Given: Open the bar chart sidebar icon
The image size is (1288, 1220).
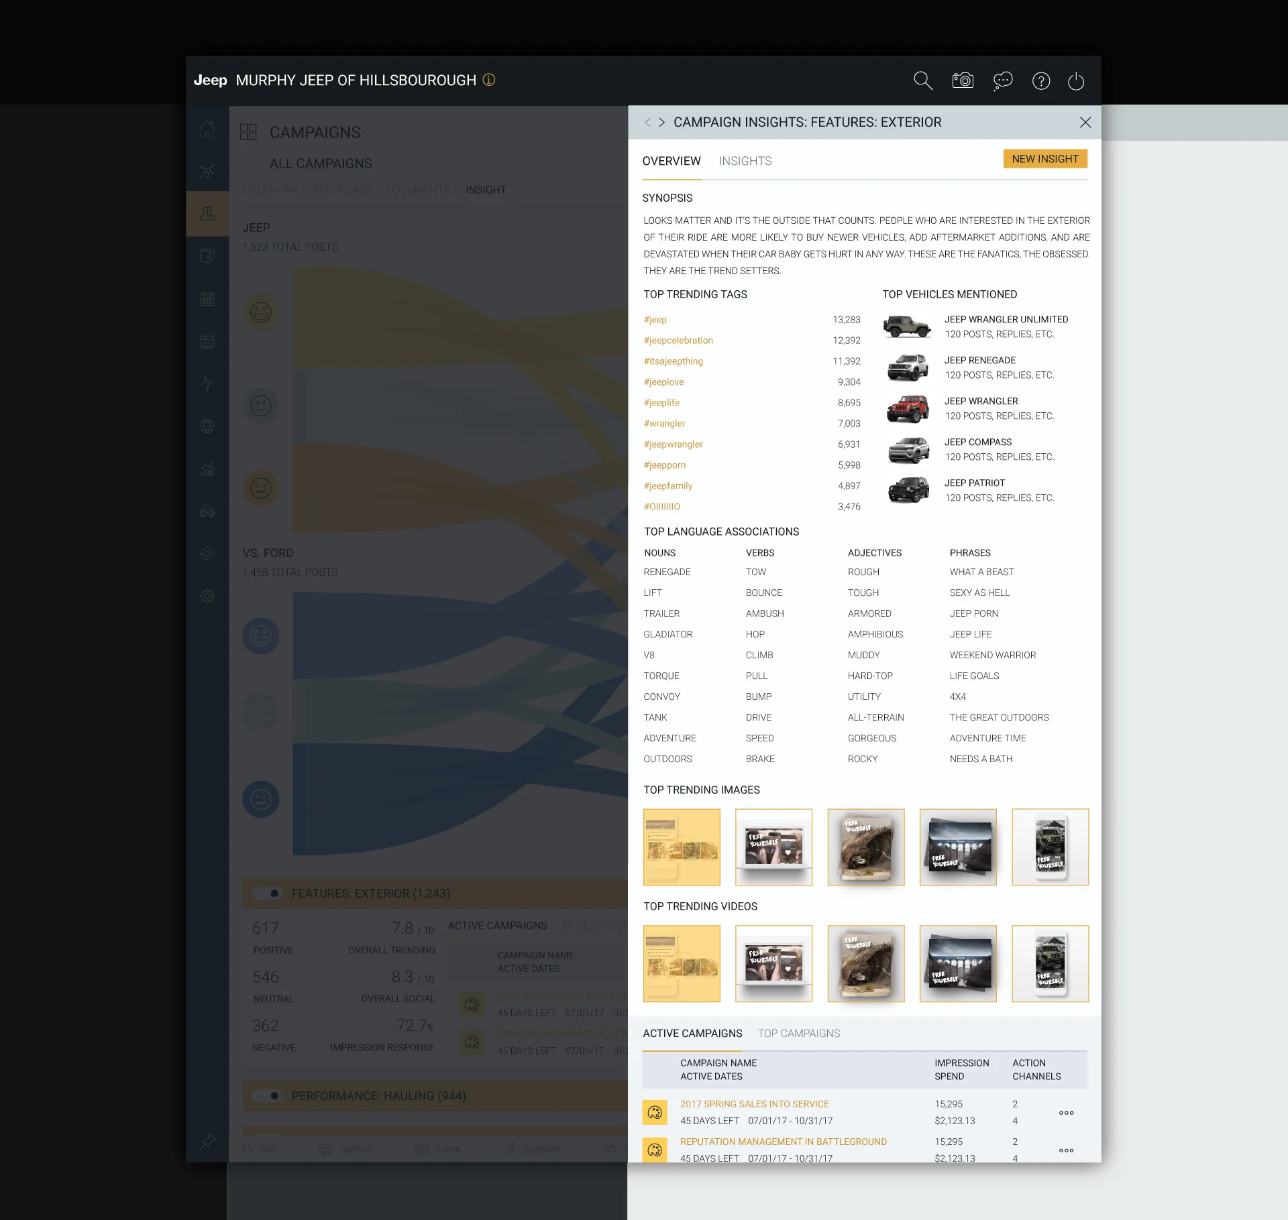Looking at the screenshot, I should [207, 469].
